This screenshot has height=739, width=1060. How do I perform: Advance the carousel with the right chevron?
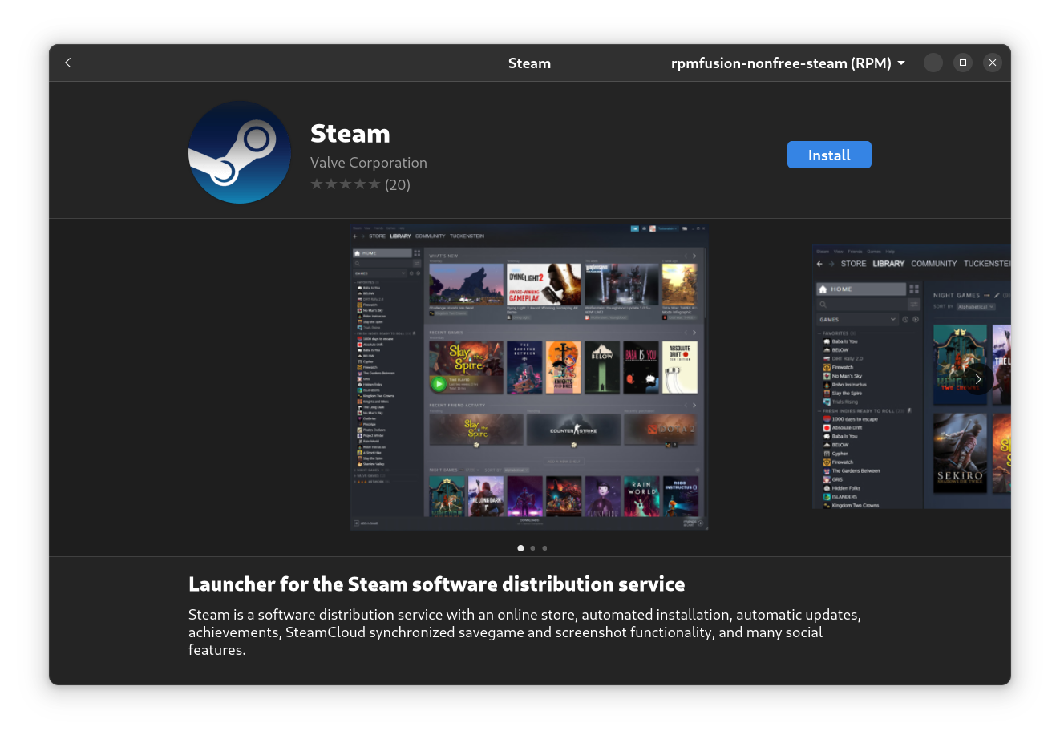click(x=978, y=378)
